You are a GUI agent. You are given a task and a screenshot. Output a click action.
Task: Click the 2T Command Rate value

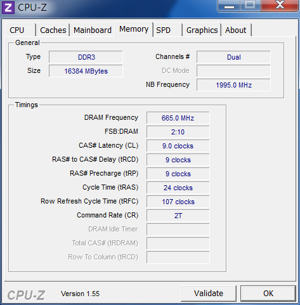pos(178,216)
